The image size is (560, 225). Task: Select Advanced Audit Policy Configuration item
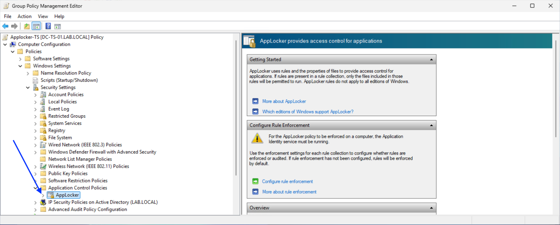(x=88, y=209)
